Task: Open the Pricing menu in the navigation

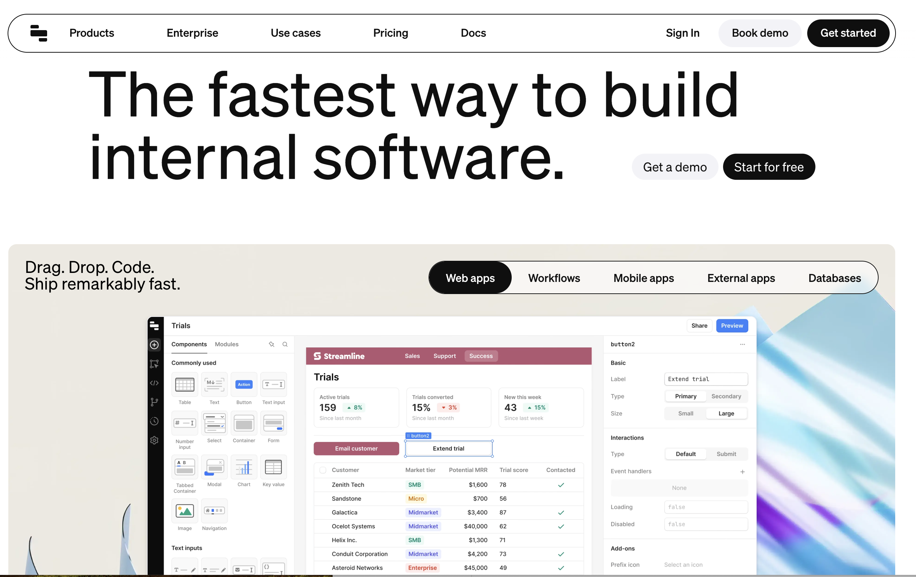Action: coord(391,33)
